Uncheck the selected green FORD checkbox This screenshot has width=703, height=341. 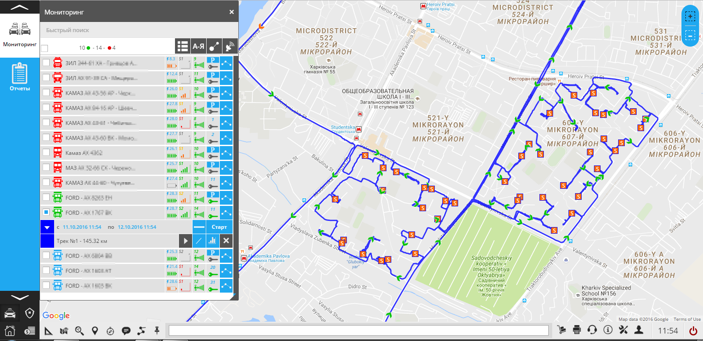click(x=46, y=212)
